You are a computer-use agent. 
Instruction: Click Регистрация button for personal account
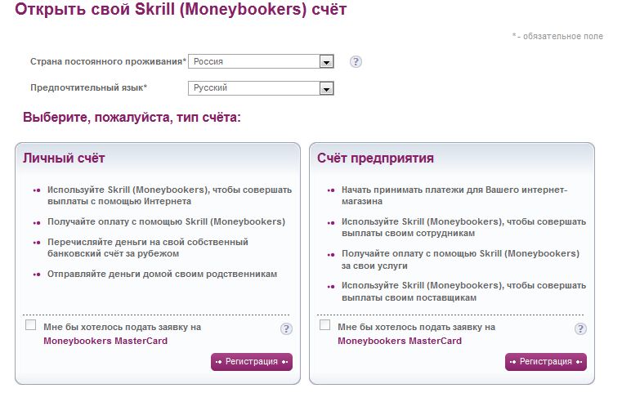click(x=252, y=362)
